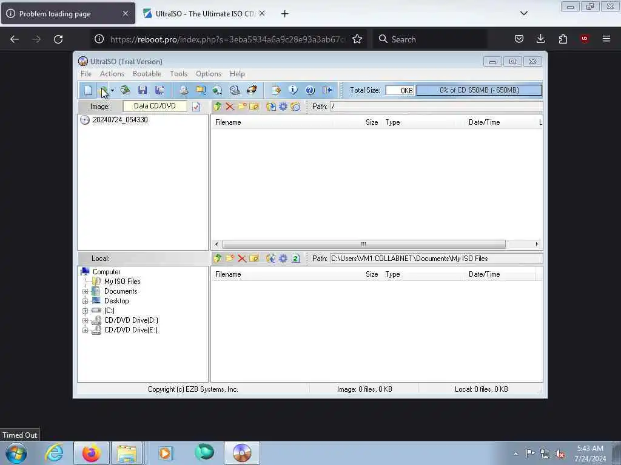This screenshot has width=621, height=465.
Task: Open the Actions menu
Action: tap(112, 74)
